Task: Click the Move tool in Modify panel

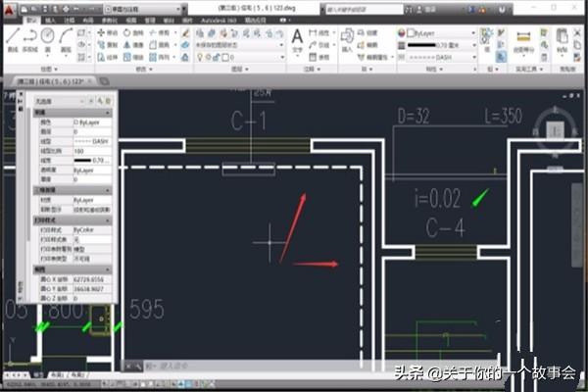Action: pos(107,33)
